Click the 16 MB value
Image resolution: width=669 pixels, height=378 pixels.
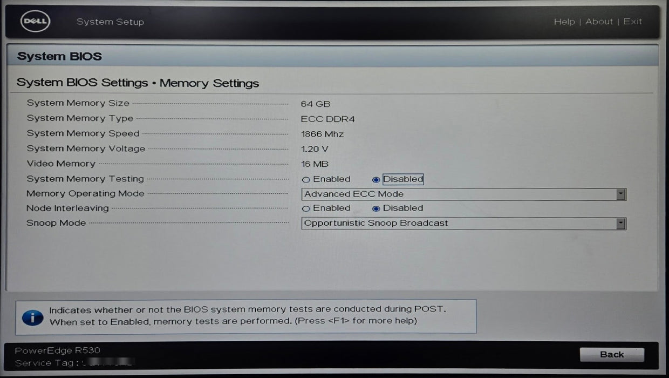coord(315,164)
